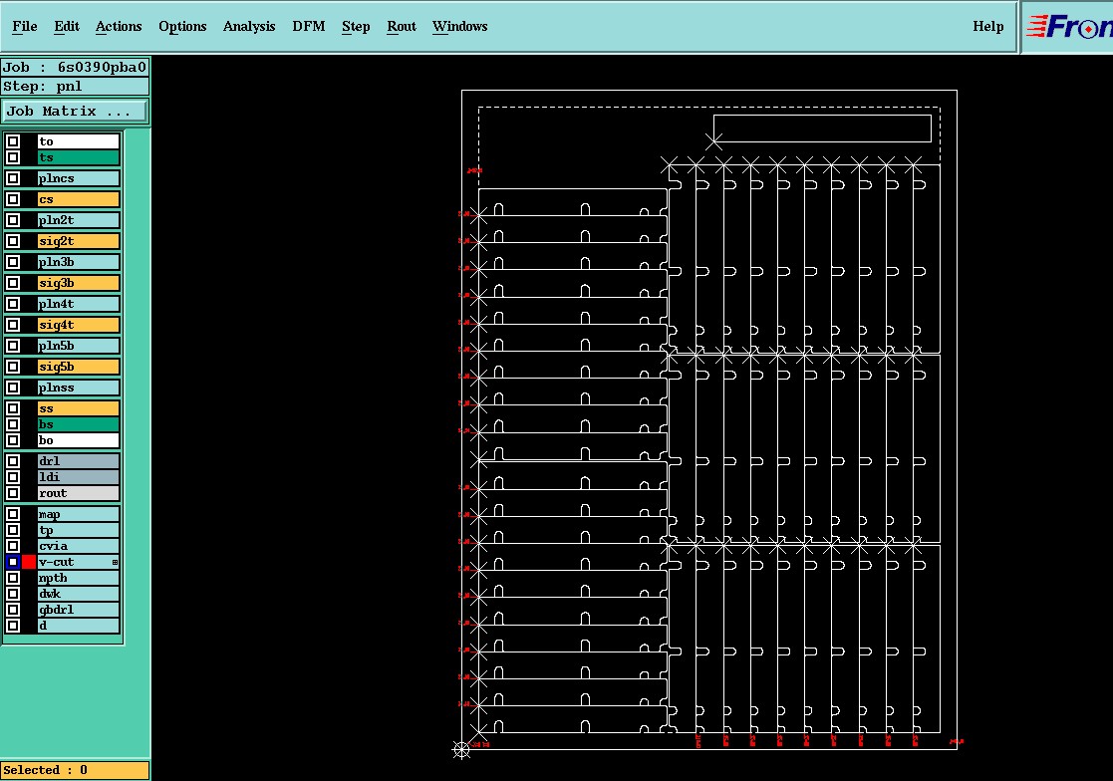The image size is (1113, 781).
Task: Toggle the checkbox for layer ts
Action: [13, 157]
